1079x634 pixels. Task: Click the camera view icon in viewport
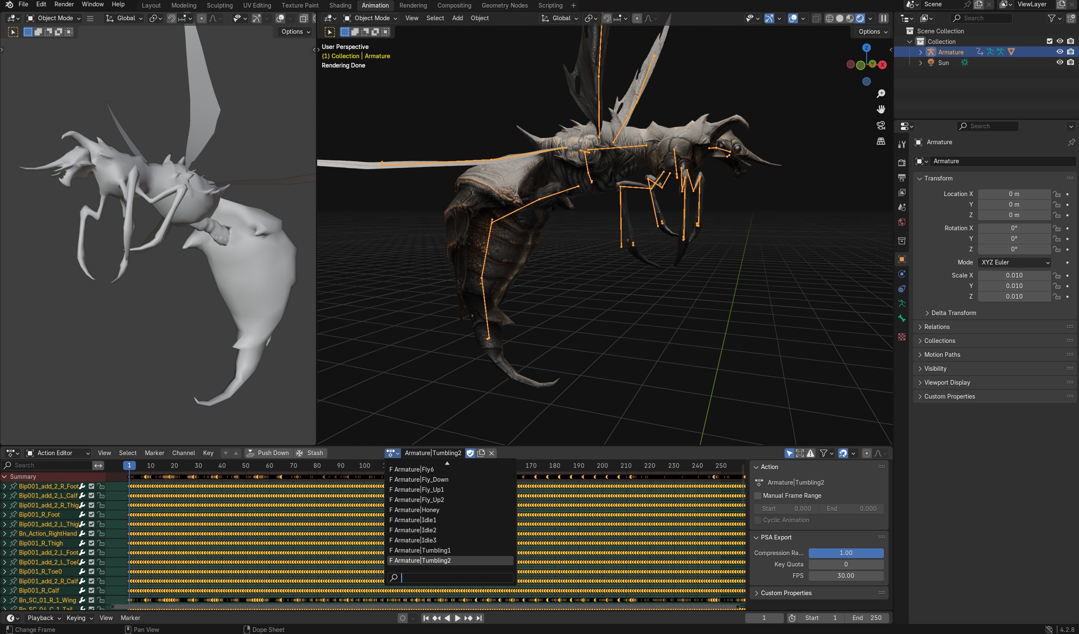click(881, 125)
